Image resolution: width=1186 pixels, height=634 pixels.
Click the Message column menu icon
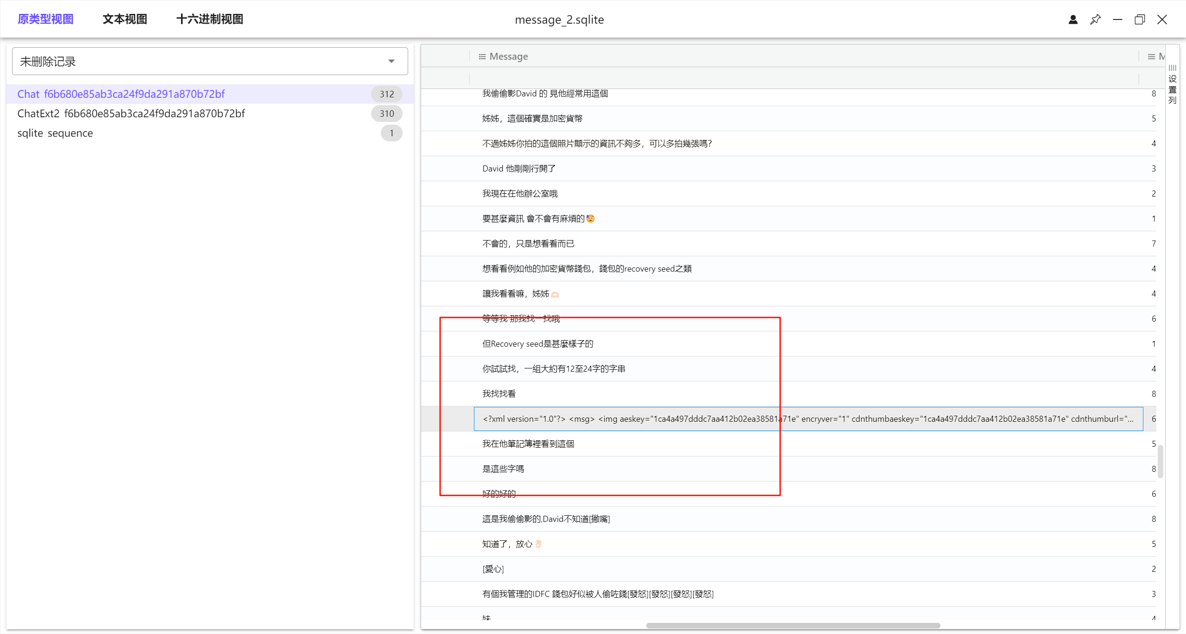point(482,57)
